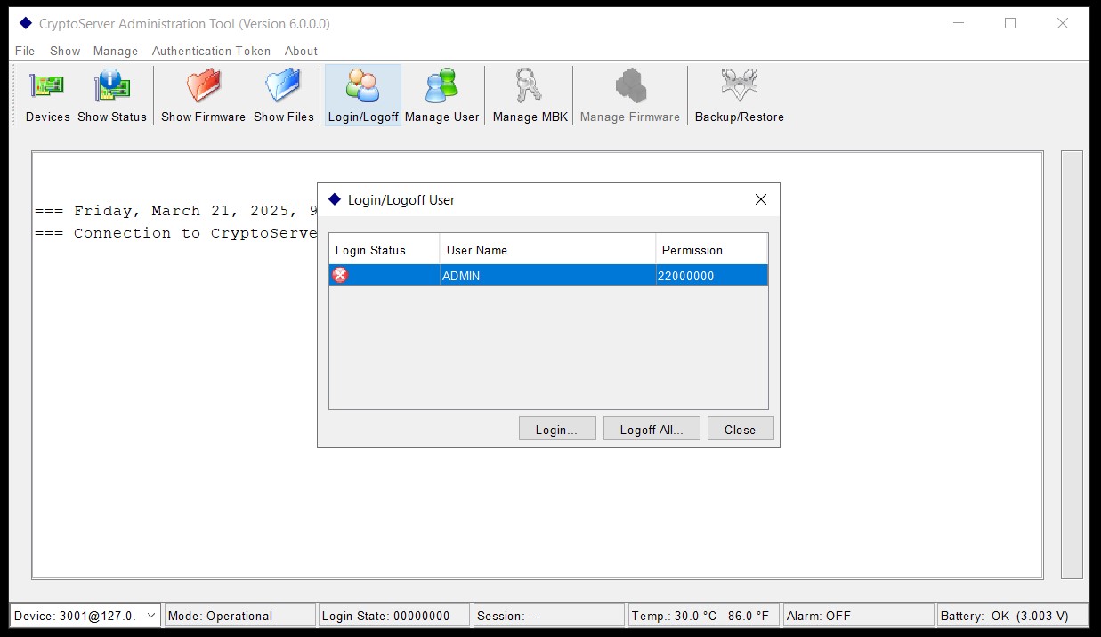The image size is (1101, 637).
Task: Maximize the CryptoServer Administration Tool window
Action: pos(1010,24)
